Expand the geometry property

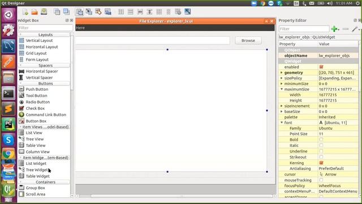[282, 73]
